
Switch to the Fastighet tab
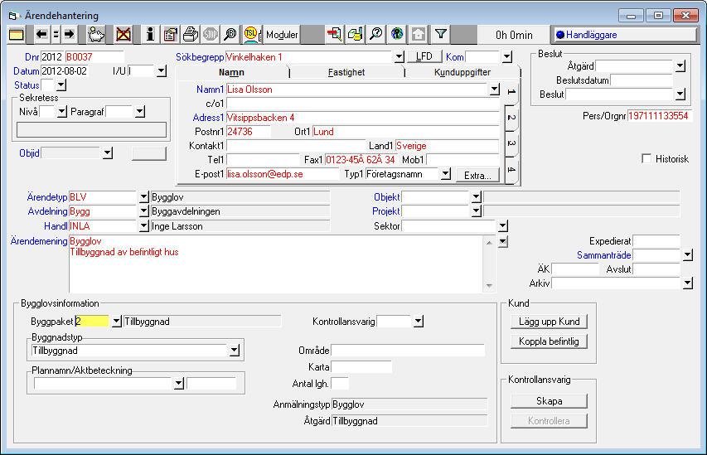tap(346, 72)
